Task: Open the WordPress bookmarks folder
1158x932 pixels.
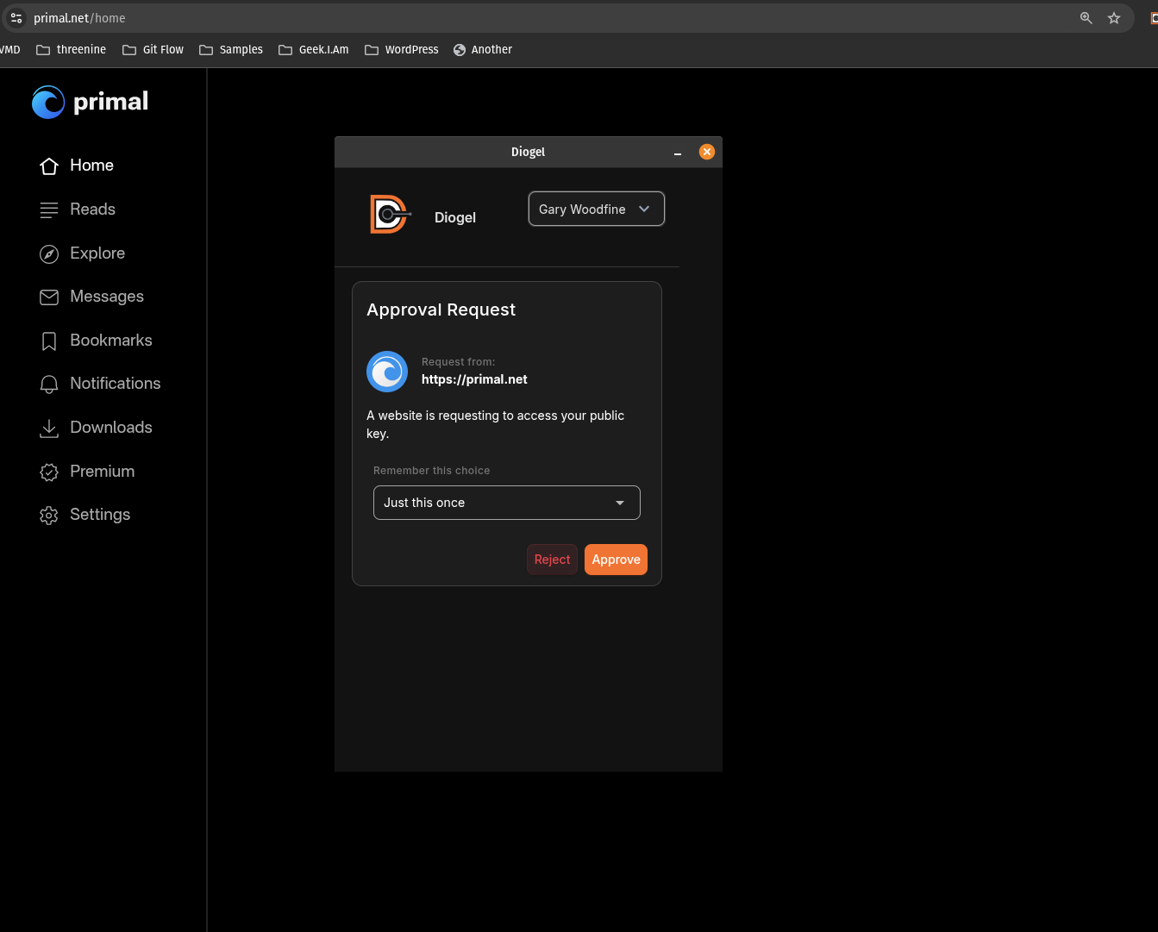Action: pos(402,50)
